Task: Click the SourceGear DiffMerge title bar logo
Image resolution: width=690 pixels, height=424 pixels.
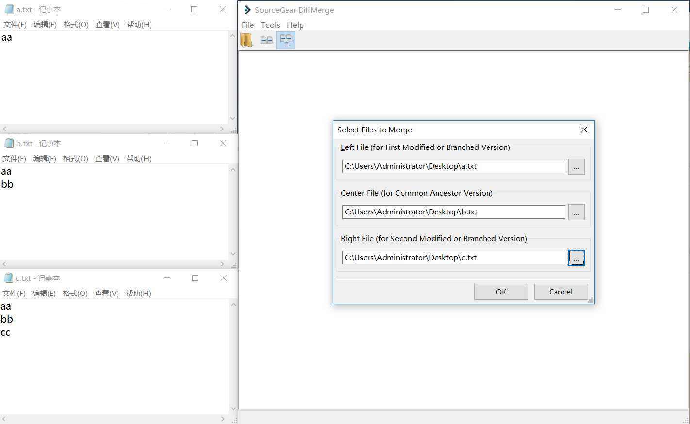Action: [x=247, y=10]
